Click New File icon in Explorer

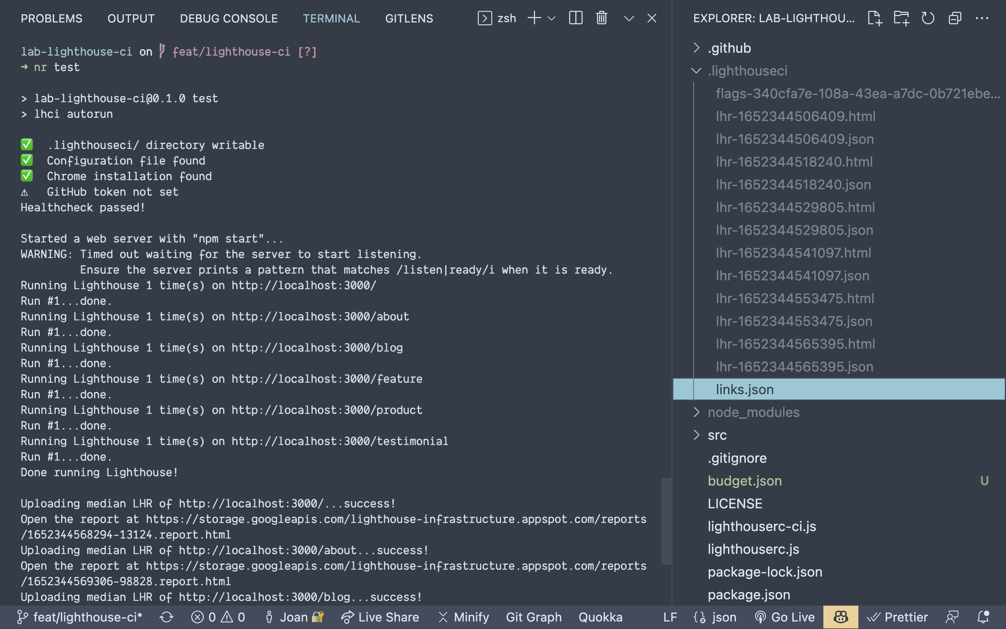(874, 18)
